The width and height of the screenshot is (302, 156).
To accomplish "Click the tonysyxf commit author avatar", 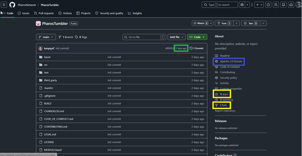I will [41, 48].
